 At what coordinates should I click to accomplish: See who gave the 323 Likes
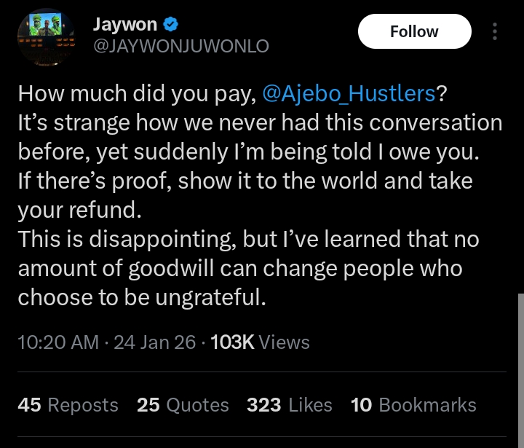[x=289, y=405]
